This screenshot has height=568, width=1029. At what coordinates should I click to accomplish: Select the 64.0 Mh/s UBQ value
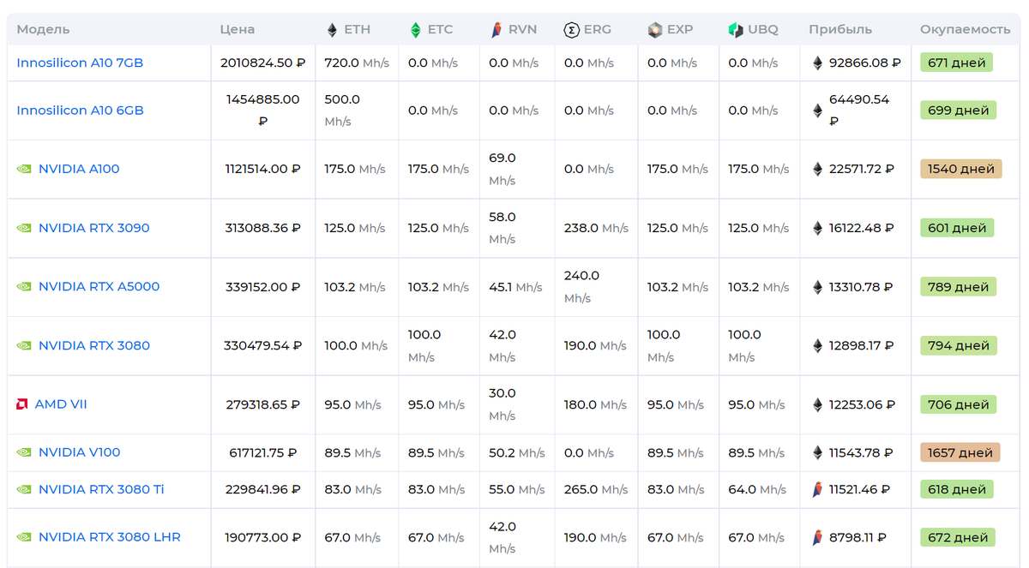pyautogui.click(x=757, y=490)
